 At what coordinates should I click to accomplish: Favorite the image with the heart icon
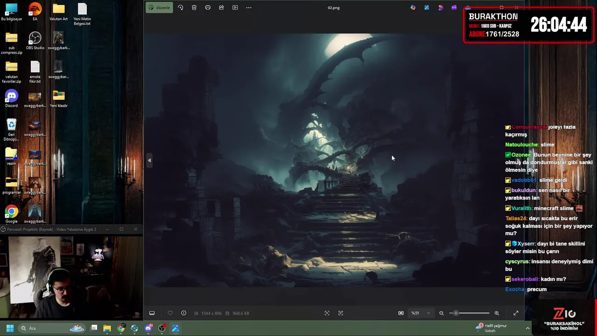(170, 313)
